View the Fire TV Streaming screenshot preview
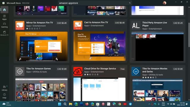The height and width of the screenshot is (107, 190). click(x=99, y=46)
